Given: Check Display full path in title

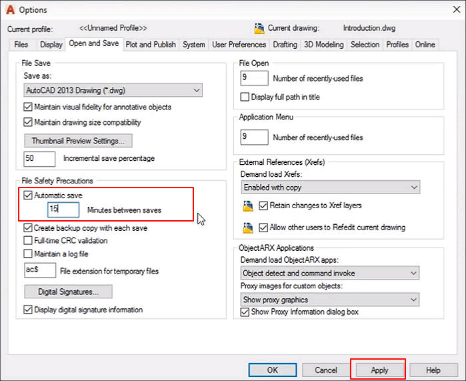Looking at the screenshot, I should (245, 97).
